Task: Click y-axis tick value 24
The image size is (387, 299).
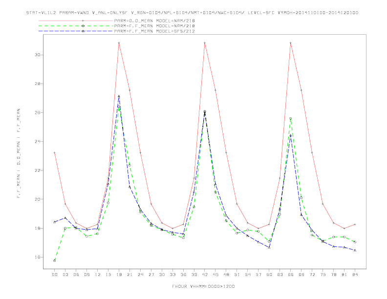Action: click(x=37, y=141)
